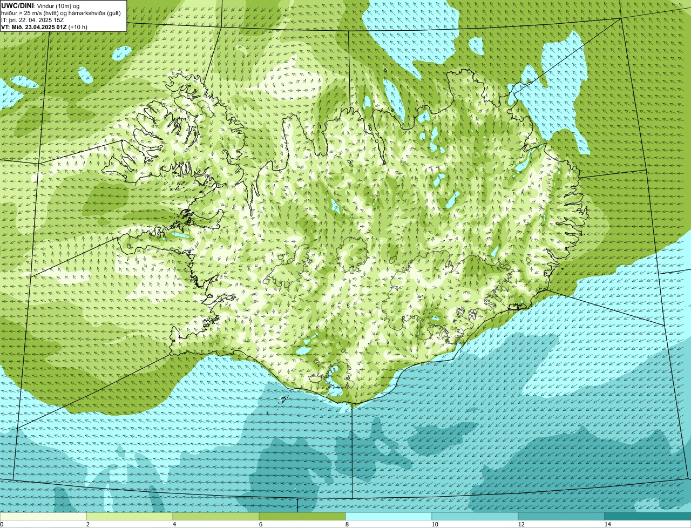Click the 2–4 m/s yellow-green legend swatch

[x=130, y=517]
